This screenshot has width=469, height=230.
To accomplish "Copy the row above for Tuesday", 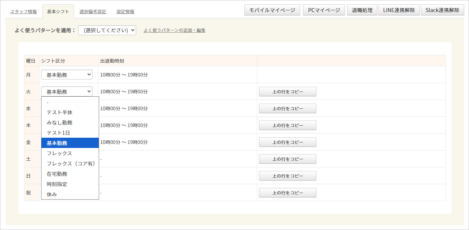I will coord(287,92).
